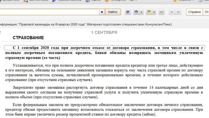Click bold line "страховую премию (ее часть)"
The height and width of the screenshot is (118, 209).
pos(33,58)
